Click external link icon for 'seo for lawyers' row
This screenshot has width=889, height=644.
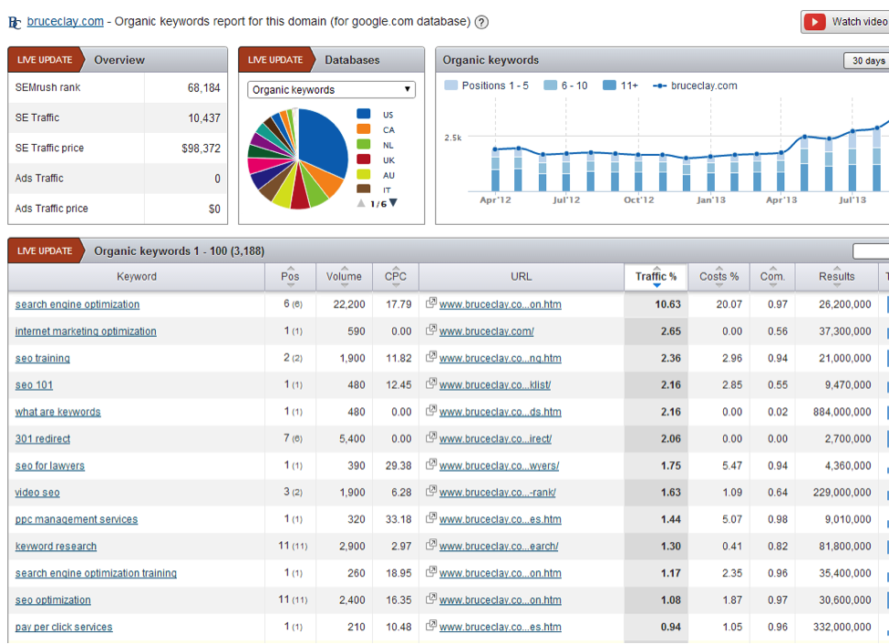tap(431, 464)
